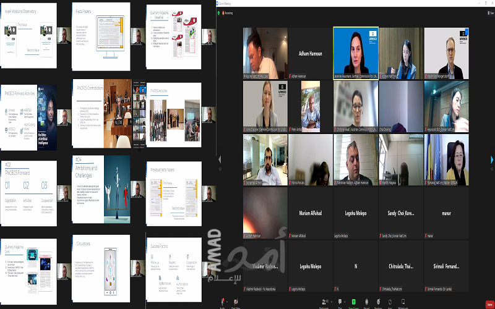Open the View layout menu
This screenshot has height=309, width=495.
[x=490, y=13]
